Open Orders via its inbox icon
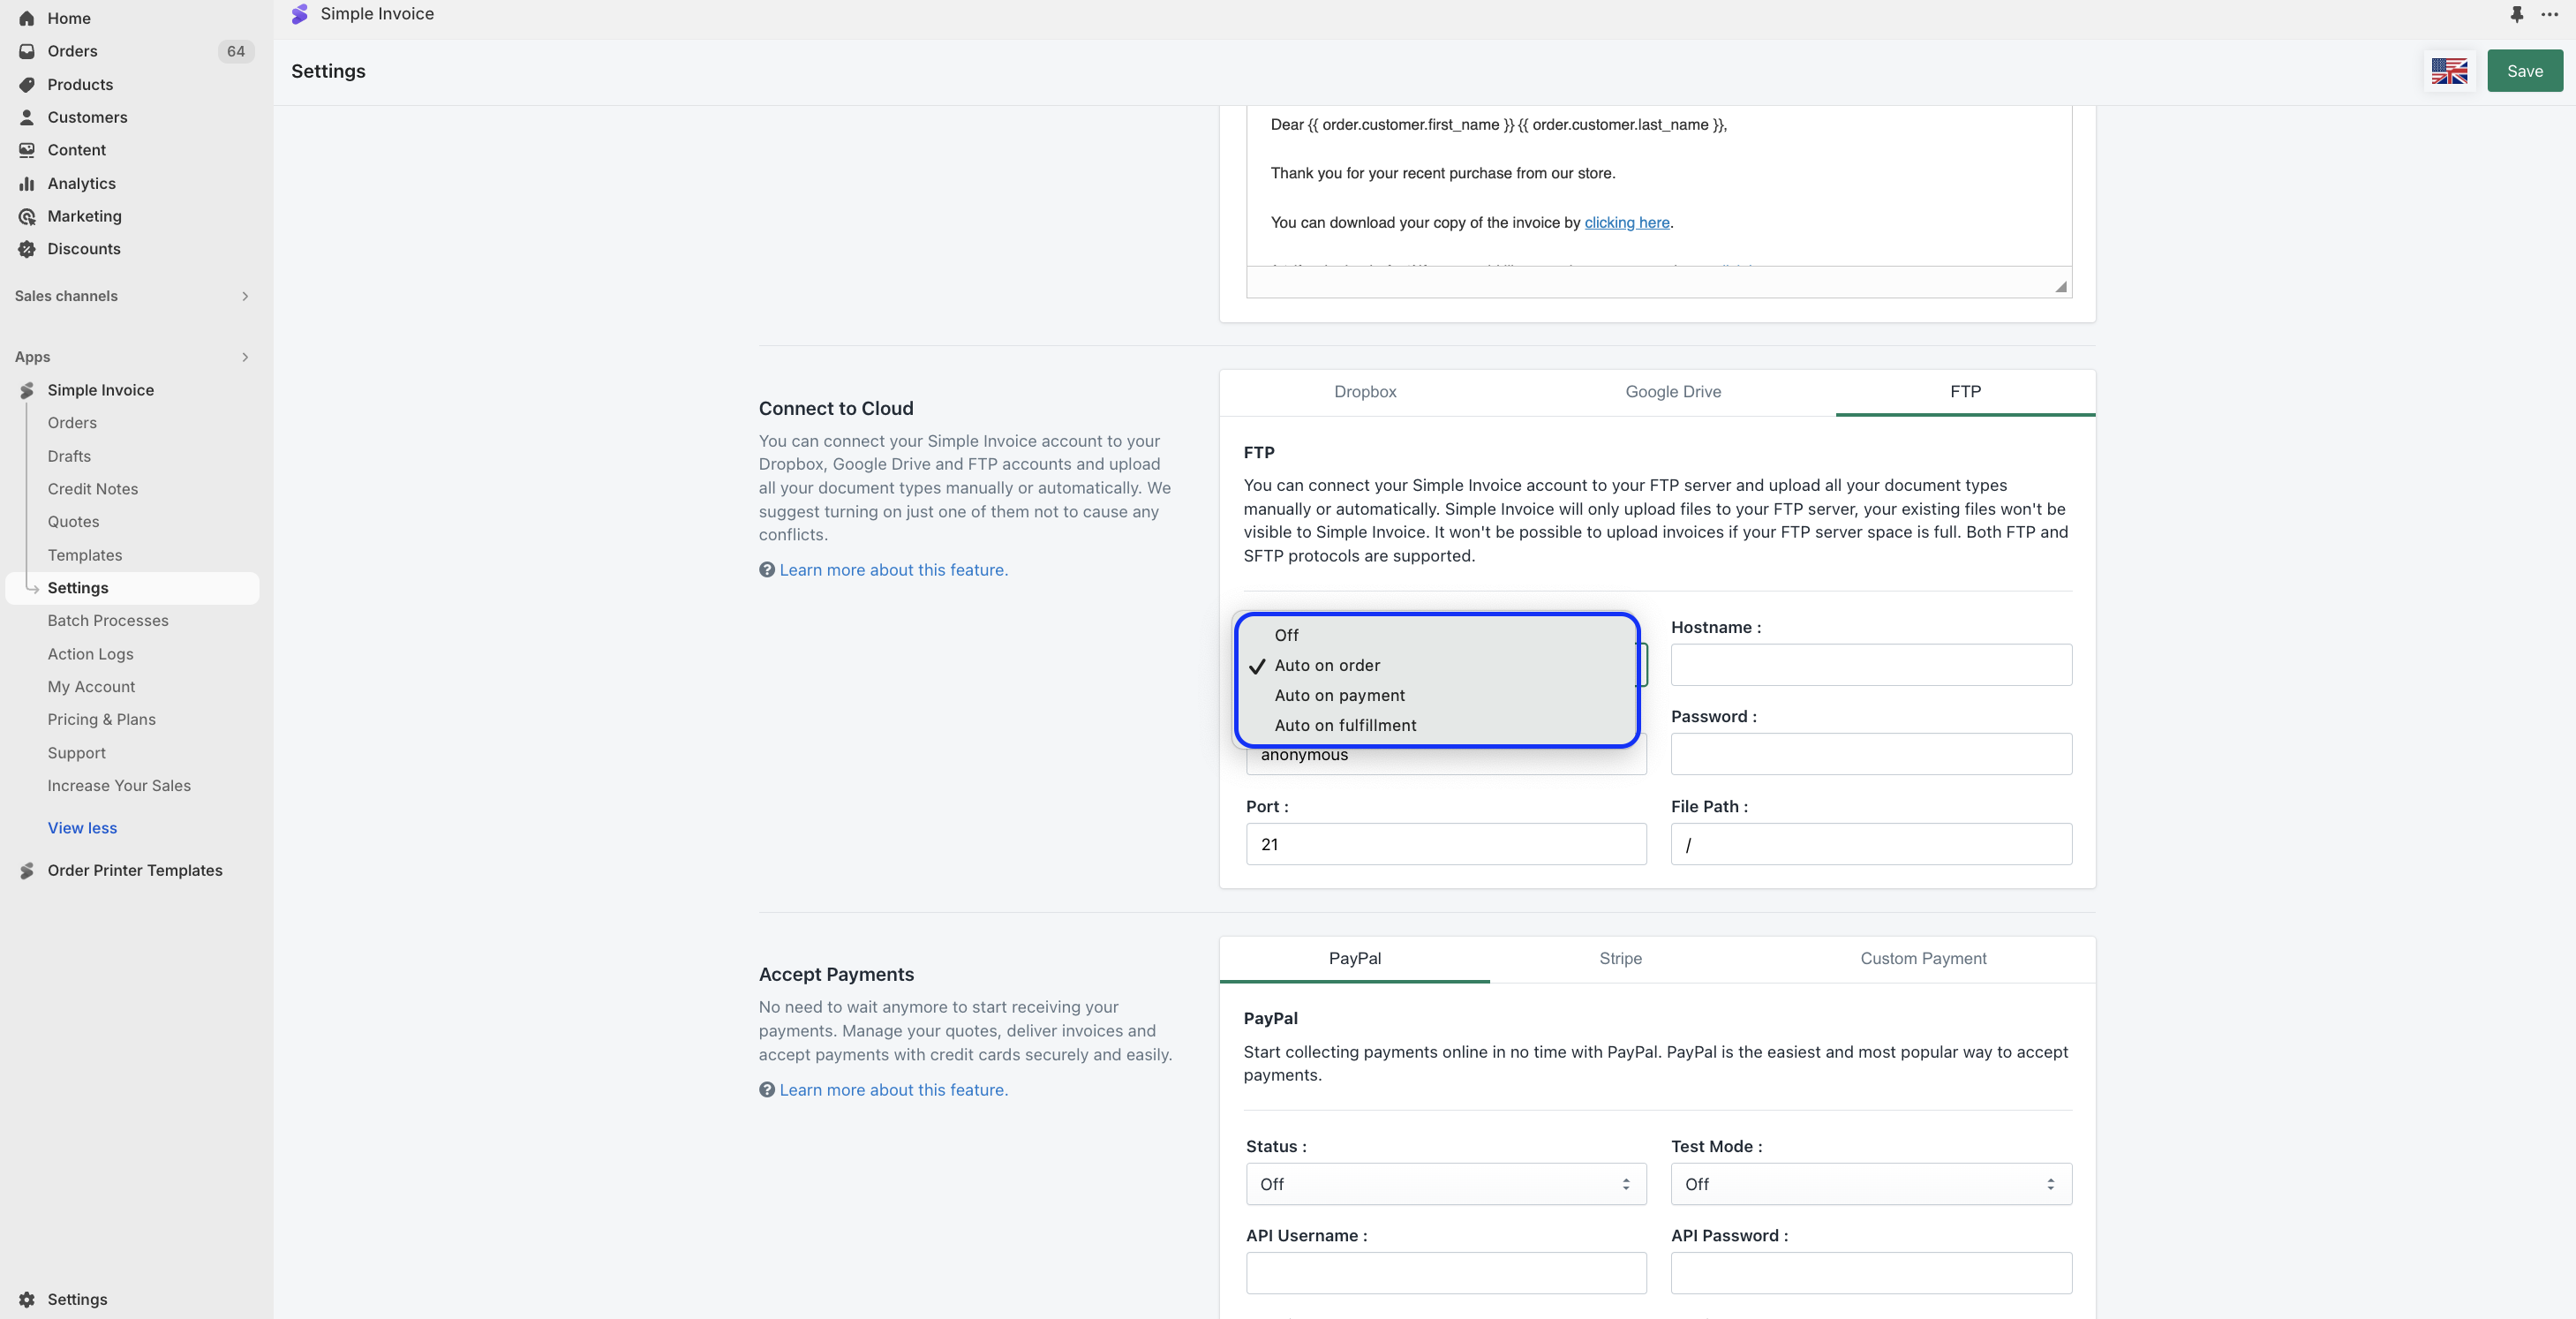Screen dimensions: 2576x1319 click(27, 51)
